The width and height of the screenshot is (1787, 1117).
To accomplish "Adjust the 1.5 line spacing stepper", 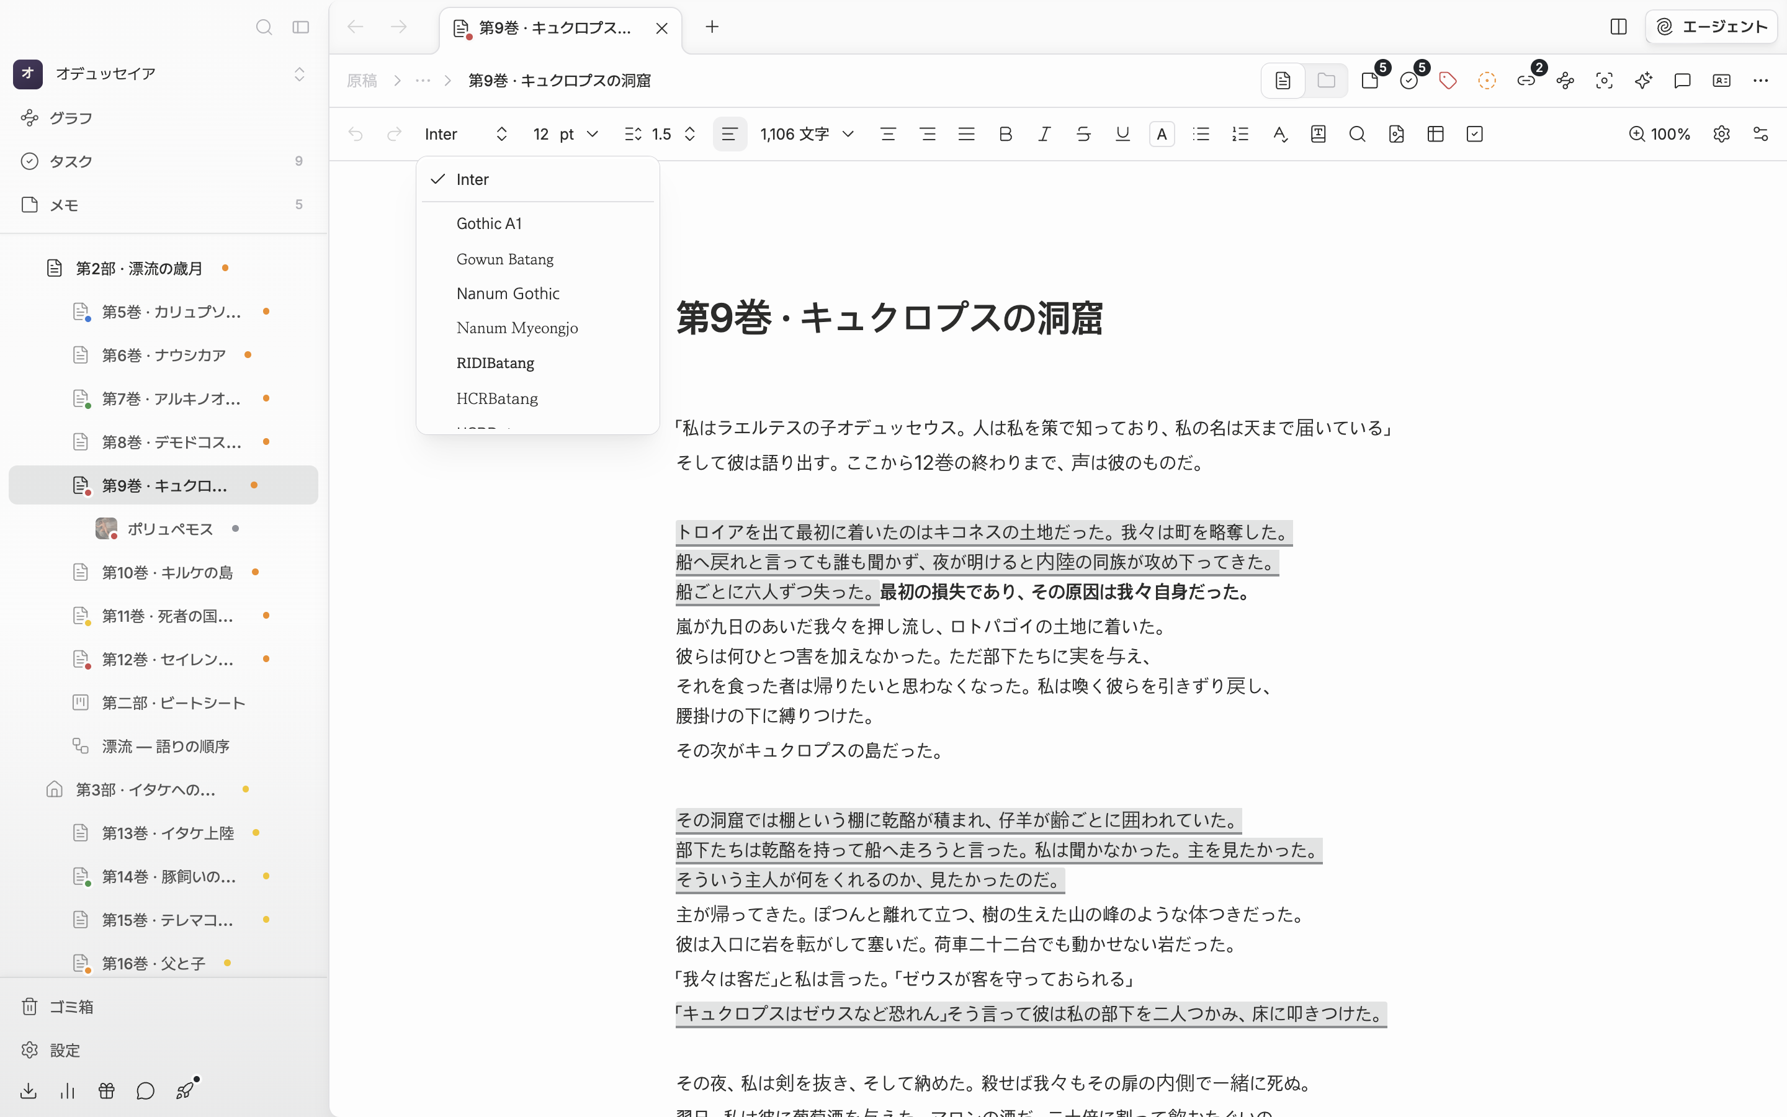I will point(661,133).
